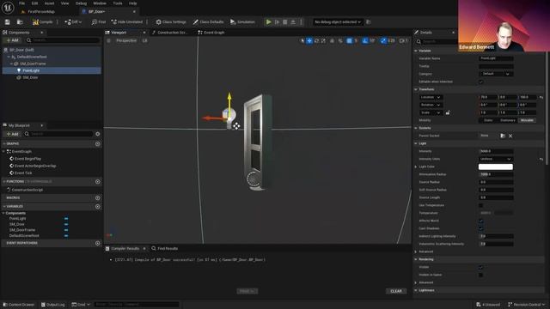Open the Debug menu
The height and width of the screenshot is (309, 550).
(81, 3)
